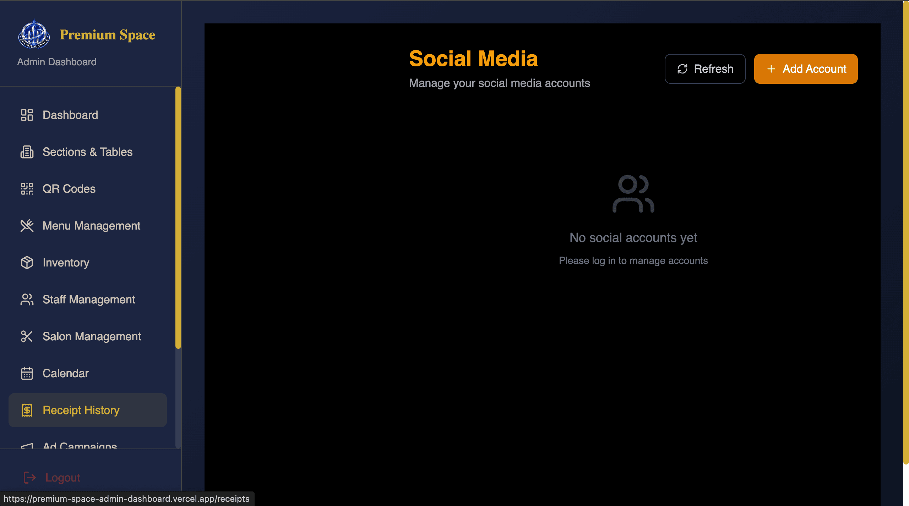Click the sidebar yellow scrollbar thumb
Viewport: 909px width, 506px height.
point(178,217)
